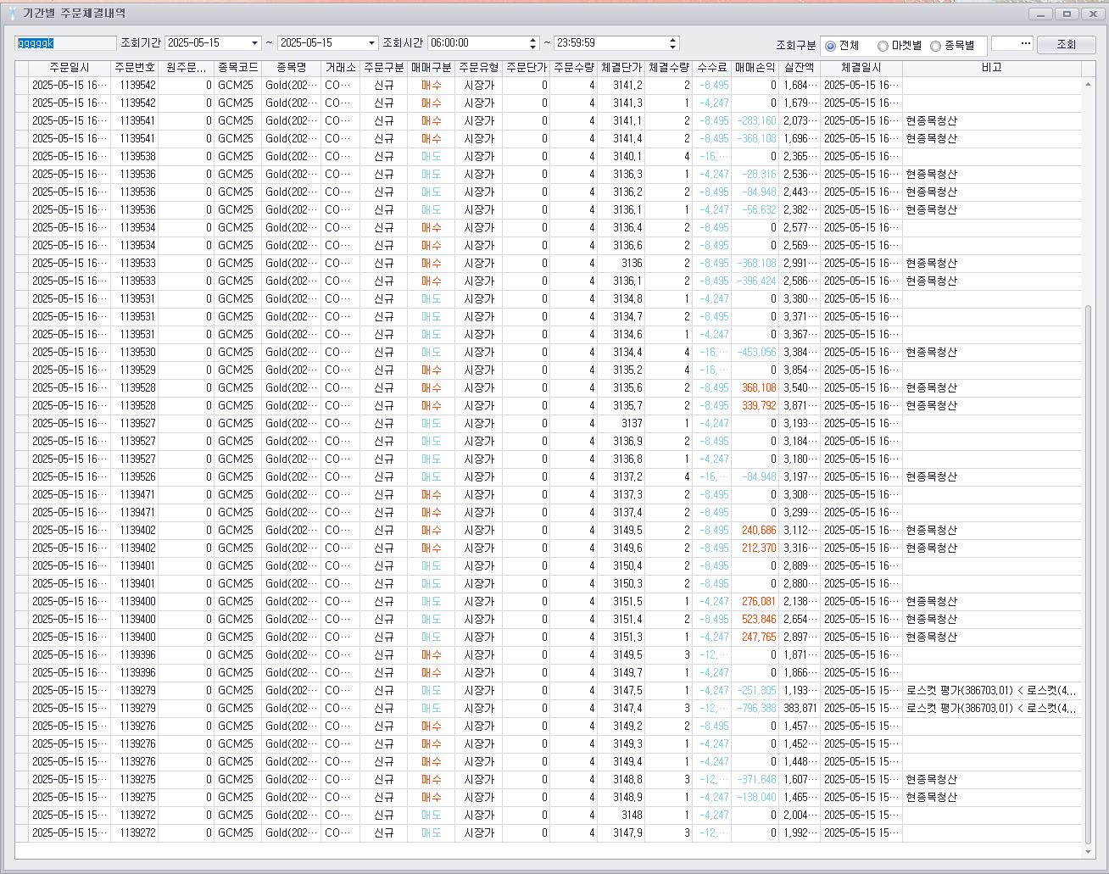The image size is (1109, 874).
Task: Click the 비고 column header
Action: (992, 68)
